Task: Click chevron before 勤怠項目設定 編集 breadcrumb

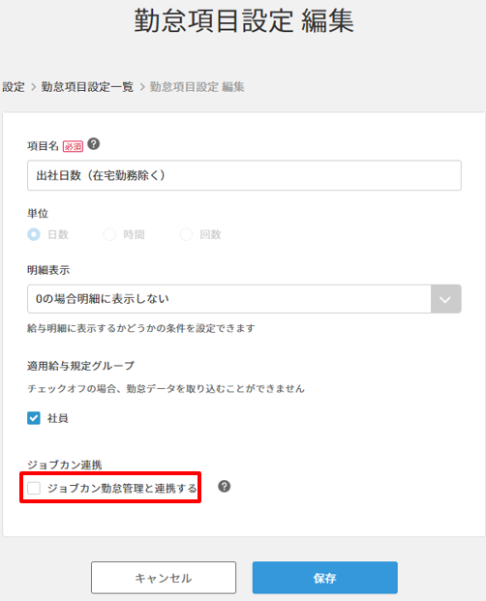Action: pos(142,87)
